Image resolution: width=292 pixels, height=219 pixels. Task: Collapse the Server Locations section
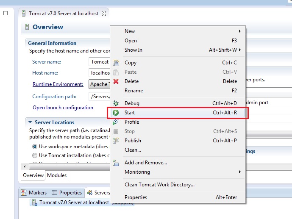(30, 122)
